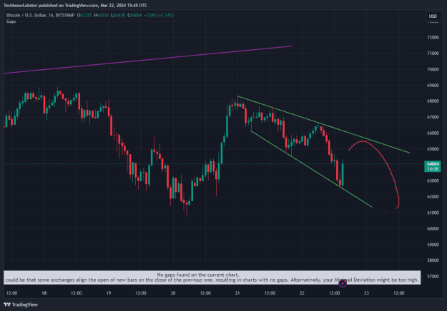447x311 pixels.
Task: Click the +1340 (+2.14%) change value
Action: pyautogui.click(x=159, y=16)
